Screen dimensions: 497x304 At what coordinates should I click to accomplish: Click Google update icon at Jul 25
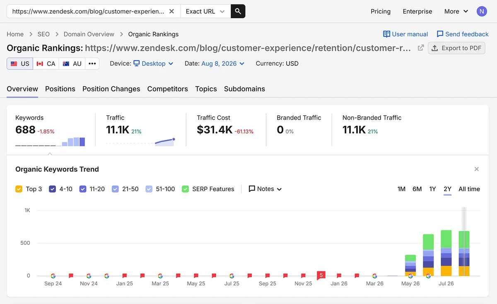232,276
